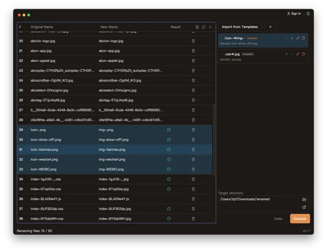Click the plus button beside Import from Templates
The height and width of the screenshot is (252, 327).
(x=270, y=27)
